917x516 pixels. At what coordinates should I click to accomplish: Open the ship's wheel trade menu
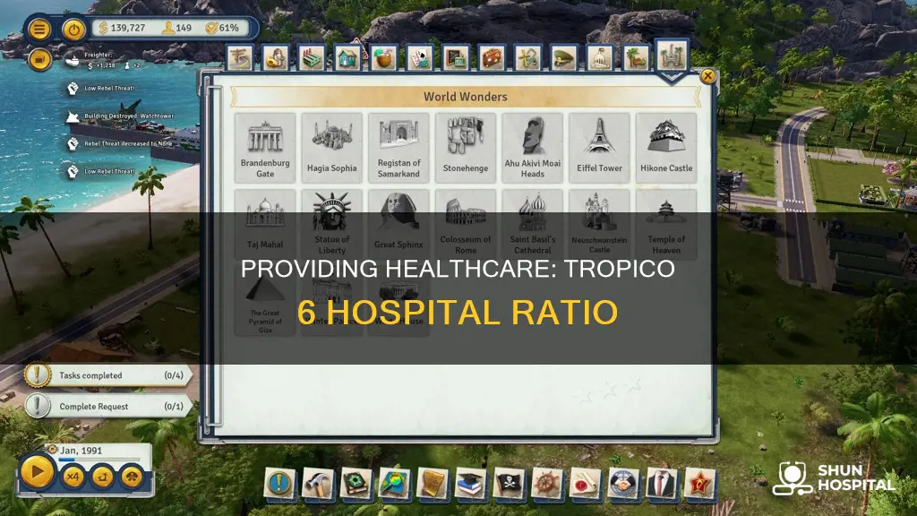pyautogui.click(x=547, y=484)
